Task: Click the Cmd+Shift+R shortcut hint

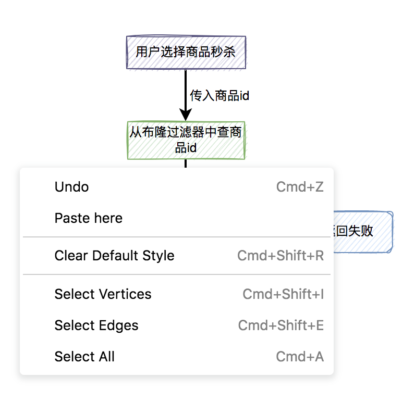Action: pos(280,256)
